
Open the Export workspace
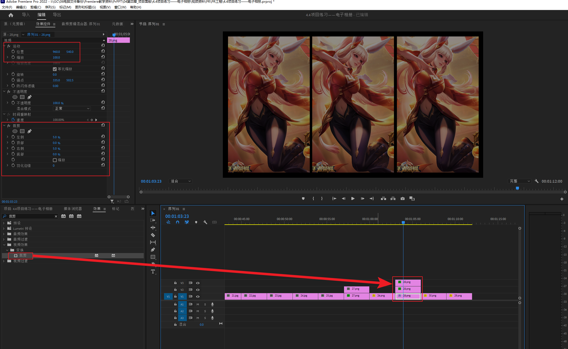(57, 15)
